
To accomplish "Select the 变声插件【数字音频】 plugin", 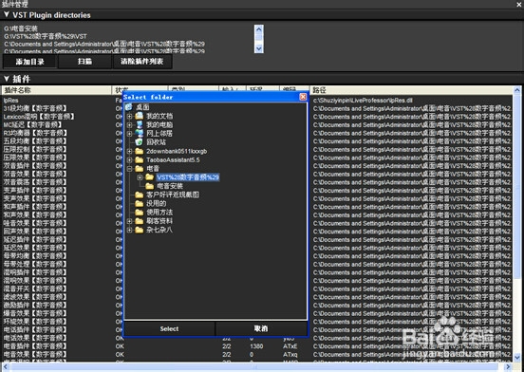I will (x=35, y=191).
